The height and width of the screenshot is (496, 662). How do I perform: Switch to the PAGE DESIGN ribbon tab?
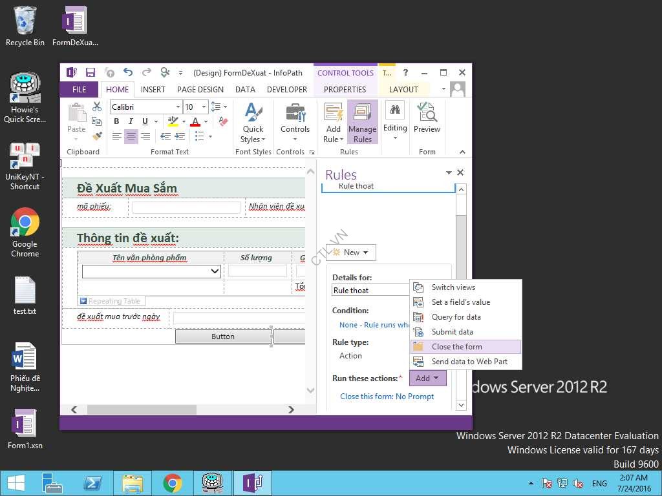(200, 90)
